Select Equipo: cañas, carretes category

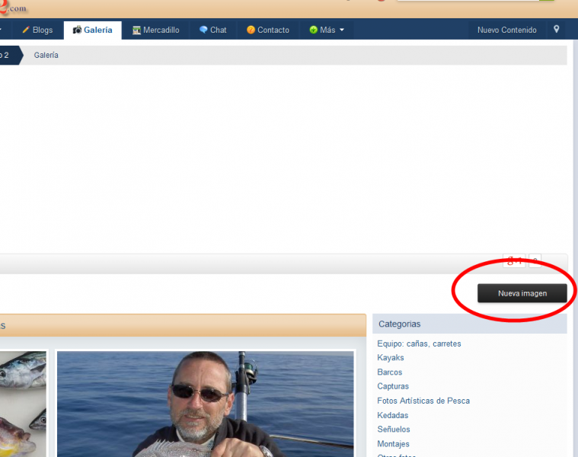pyautogui.click(x=419, y=344)
